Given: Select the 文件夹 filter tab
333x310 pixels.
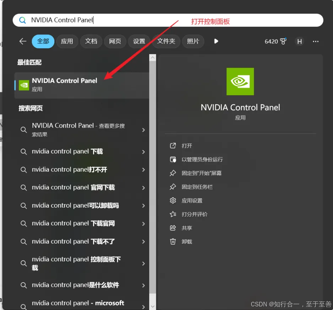Looking at the screenshot, I should coord(166,41).
